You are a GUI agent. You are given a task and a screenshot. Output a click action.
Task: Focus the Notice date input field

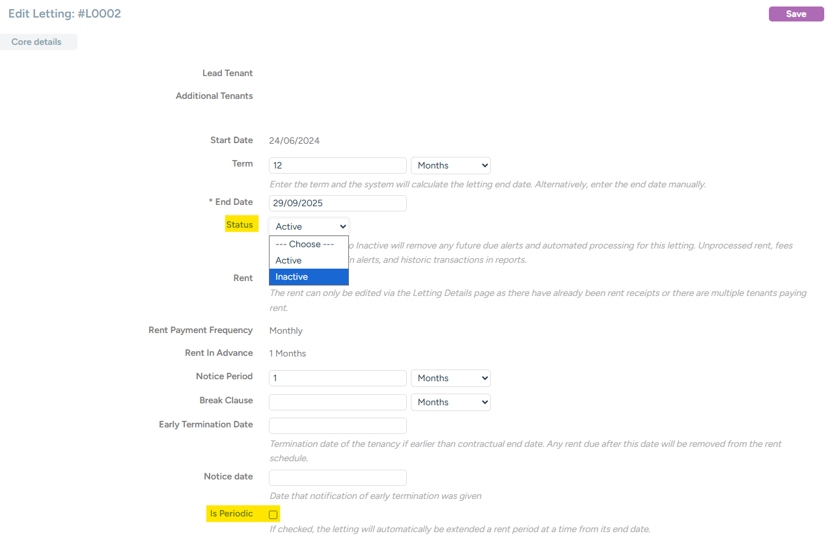coord(337,477)
